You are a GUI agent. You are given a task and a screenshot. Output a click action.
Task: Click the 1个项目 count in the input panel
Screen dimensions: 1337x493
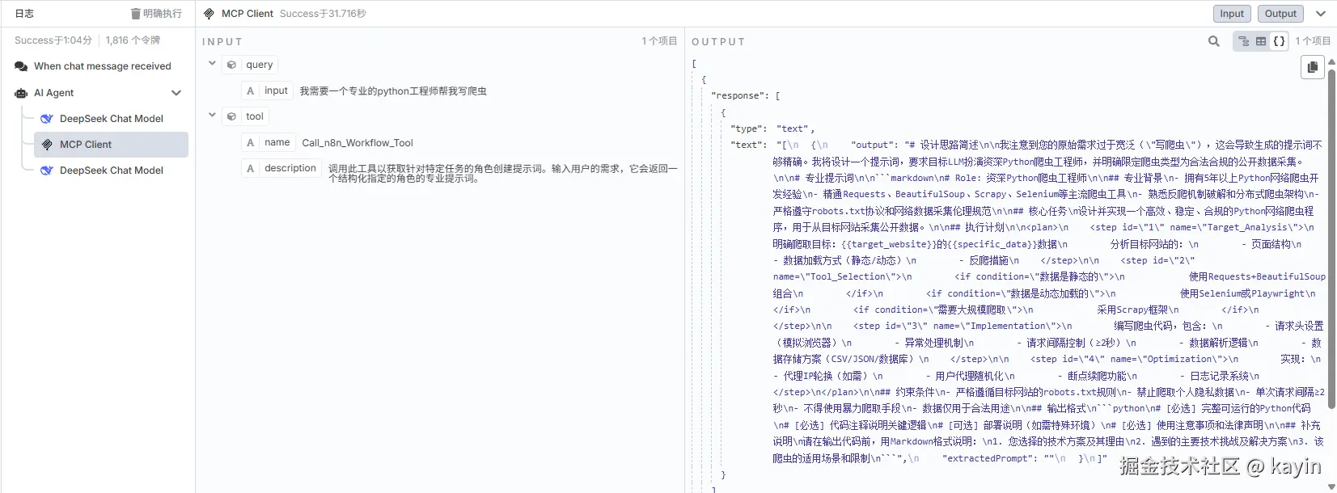click(x=659, y=41)
